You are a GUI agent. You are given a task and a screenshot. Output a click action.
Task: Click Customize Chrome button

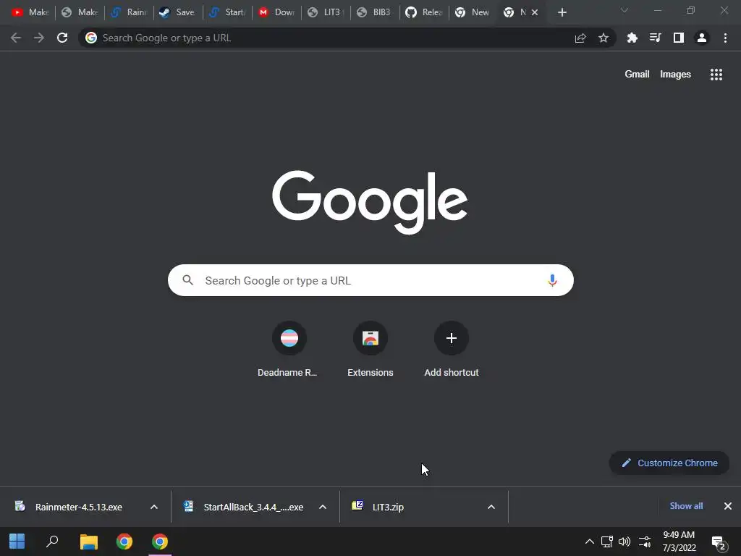669,463
